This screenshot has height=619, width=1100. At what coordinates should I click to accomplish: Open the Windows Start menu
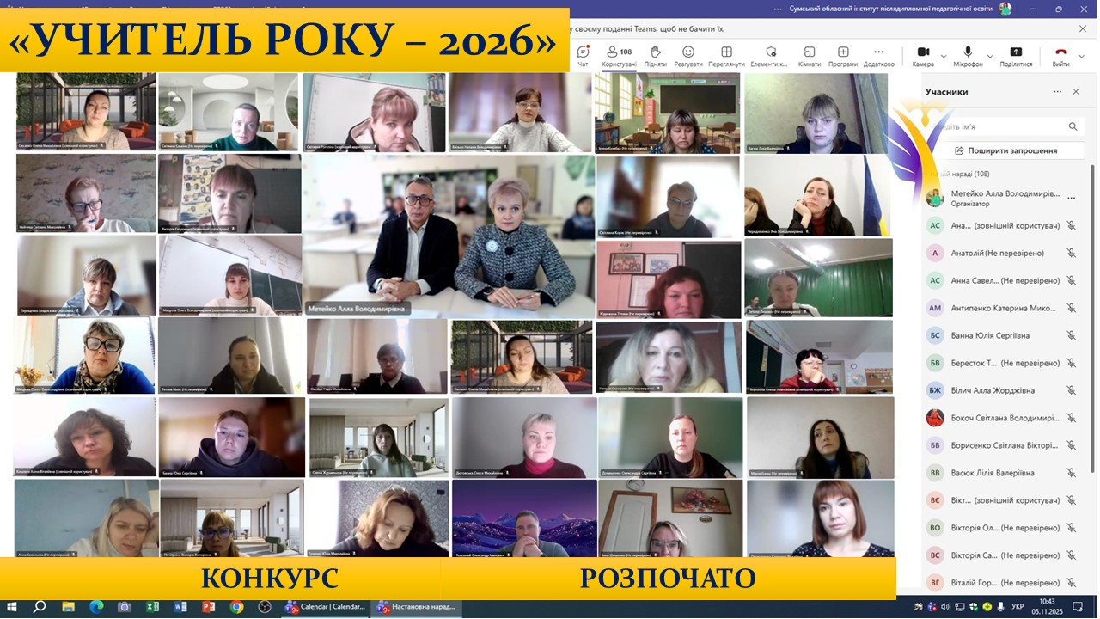13,607
